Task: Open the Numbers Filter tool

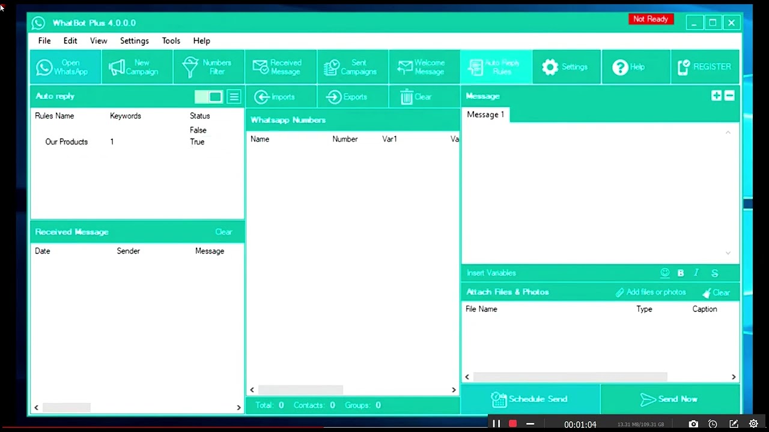Action: [x=208, y=67]
